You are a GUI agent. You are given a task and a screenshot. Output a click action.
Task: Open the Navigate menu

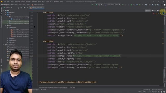[17, 2]
